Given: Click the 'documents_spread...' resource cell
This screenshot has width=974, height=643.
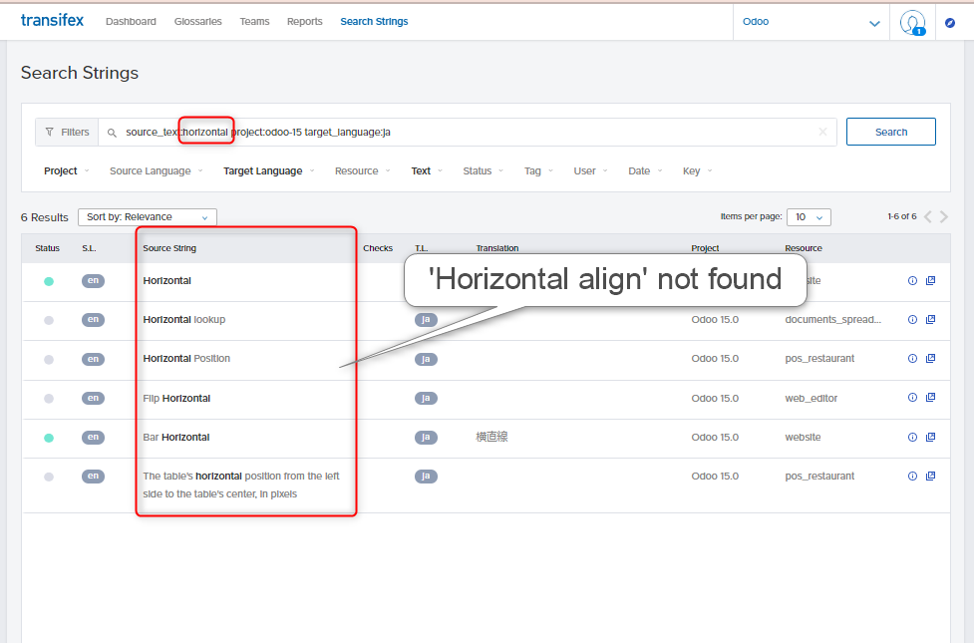Looking at the screenshot, I should pos(833,319).
